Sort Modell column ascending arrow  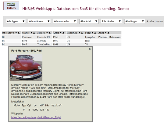[50, 33]
